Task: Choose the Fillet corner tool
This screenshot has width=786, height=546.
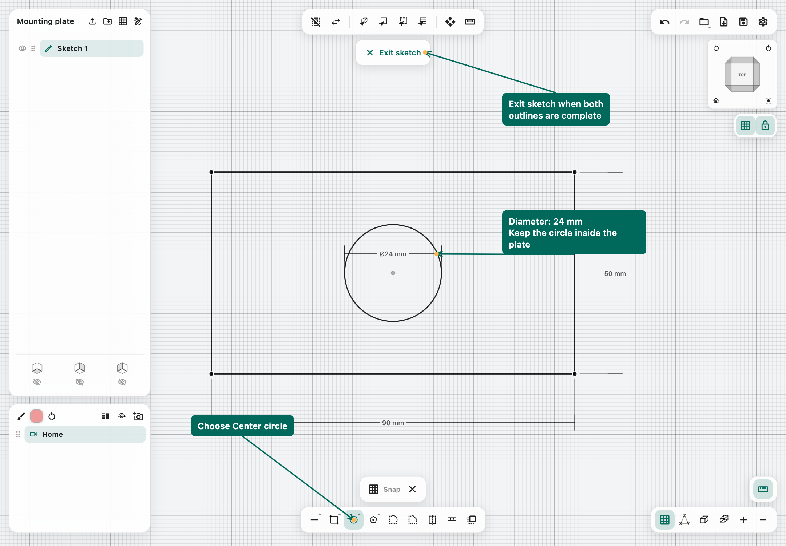Action: [393, 519]
